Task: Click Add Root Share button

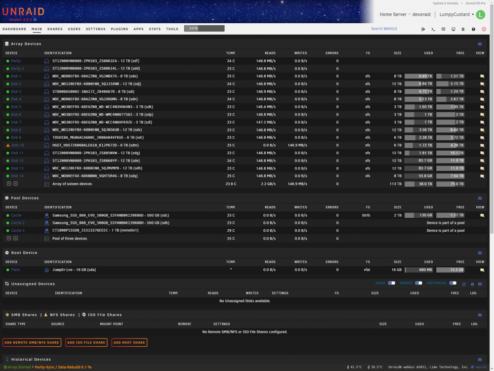Action: coord(129,343)
